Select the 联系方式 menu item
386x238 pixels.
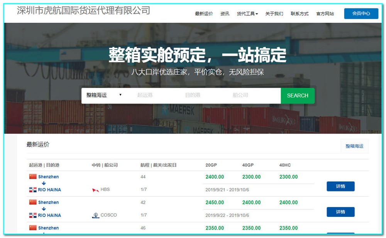tap(300, 13)
